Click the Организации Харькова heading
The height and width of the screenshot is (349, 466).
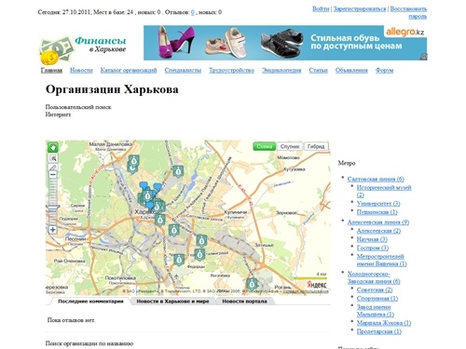pyautogui.click(x=112, y=89)
